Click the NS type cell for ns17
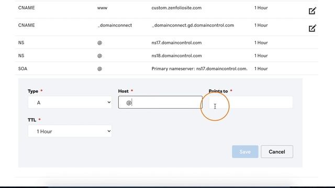Screen dimensions: 335x188 21,43
